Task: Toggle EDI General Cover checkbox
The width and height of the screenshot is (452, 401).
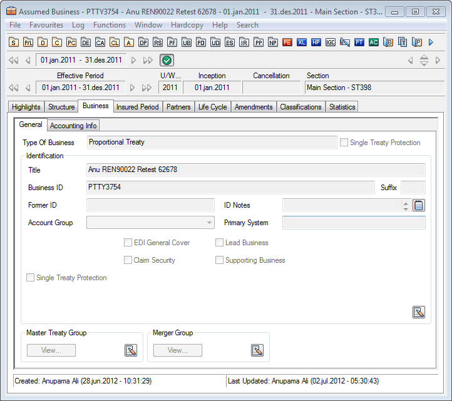Action: pyautogui.click(x=128, y=242)
